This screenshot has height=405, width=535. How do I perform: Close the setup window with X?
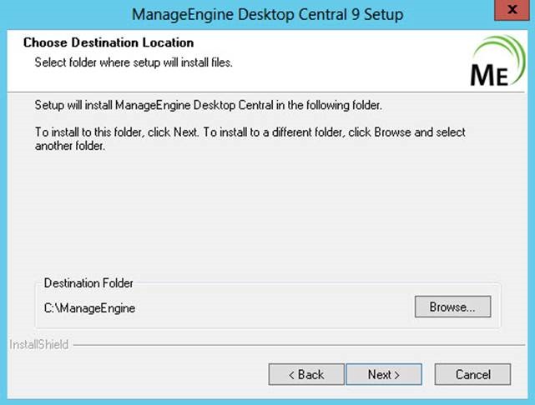512,9
